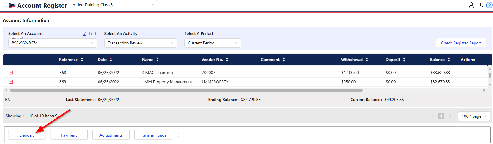Click table scroll left arrow
The width and height of the screenshot is (493, 144).
point(6,90)
